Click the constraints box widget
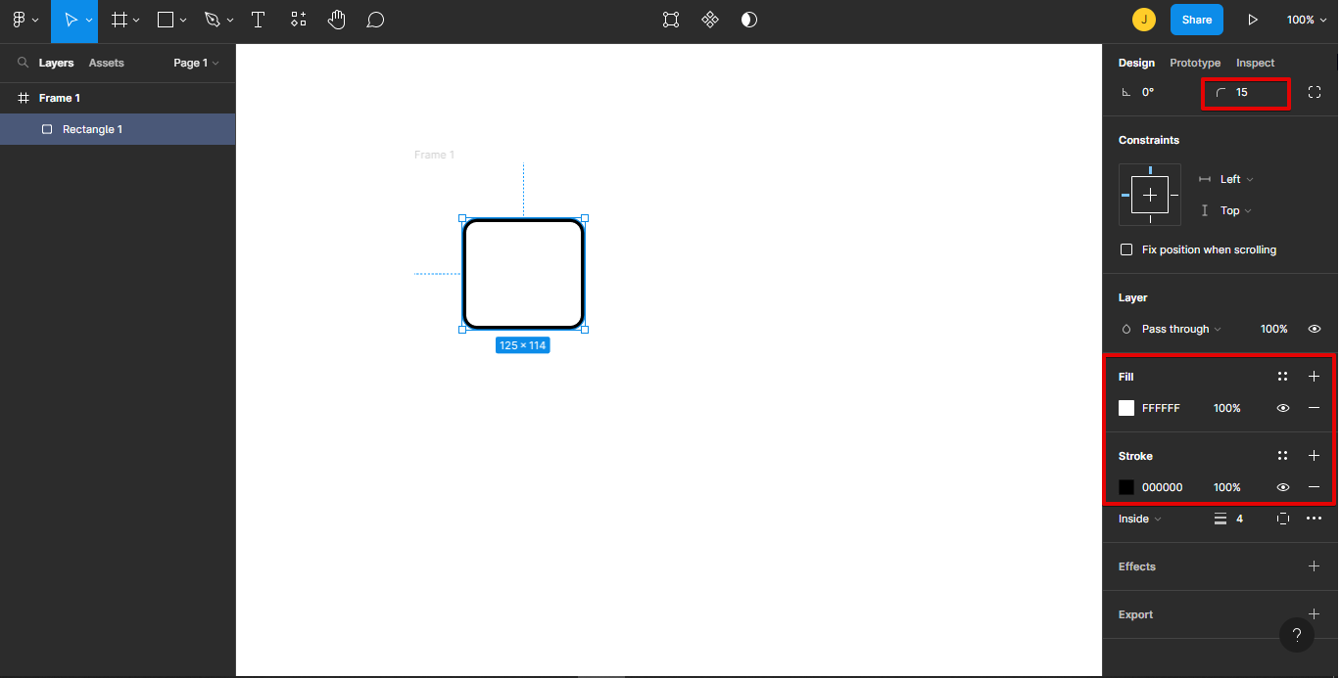The width and height of the screenshot is (1340, 678). click(1150, 195)
